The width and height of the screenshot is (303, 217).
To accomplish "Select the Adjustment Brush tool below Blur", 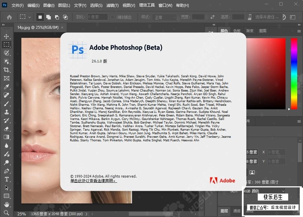I will (x=6, y=154).
